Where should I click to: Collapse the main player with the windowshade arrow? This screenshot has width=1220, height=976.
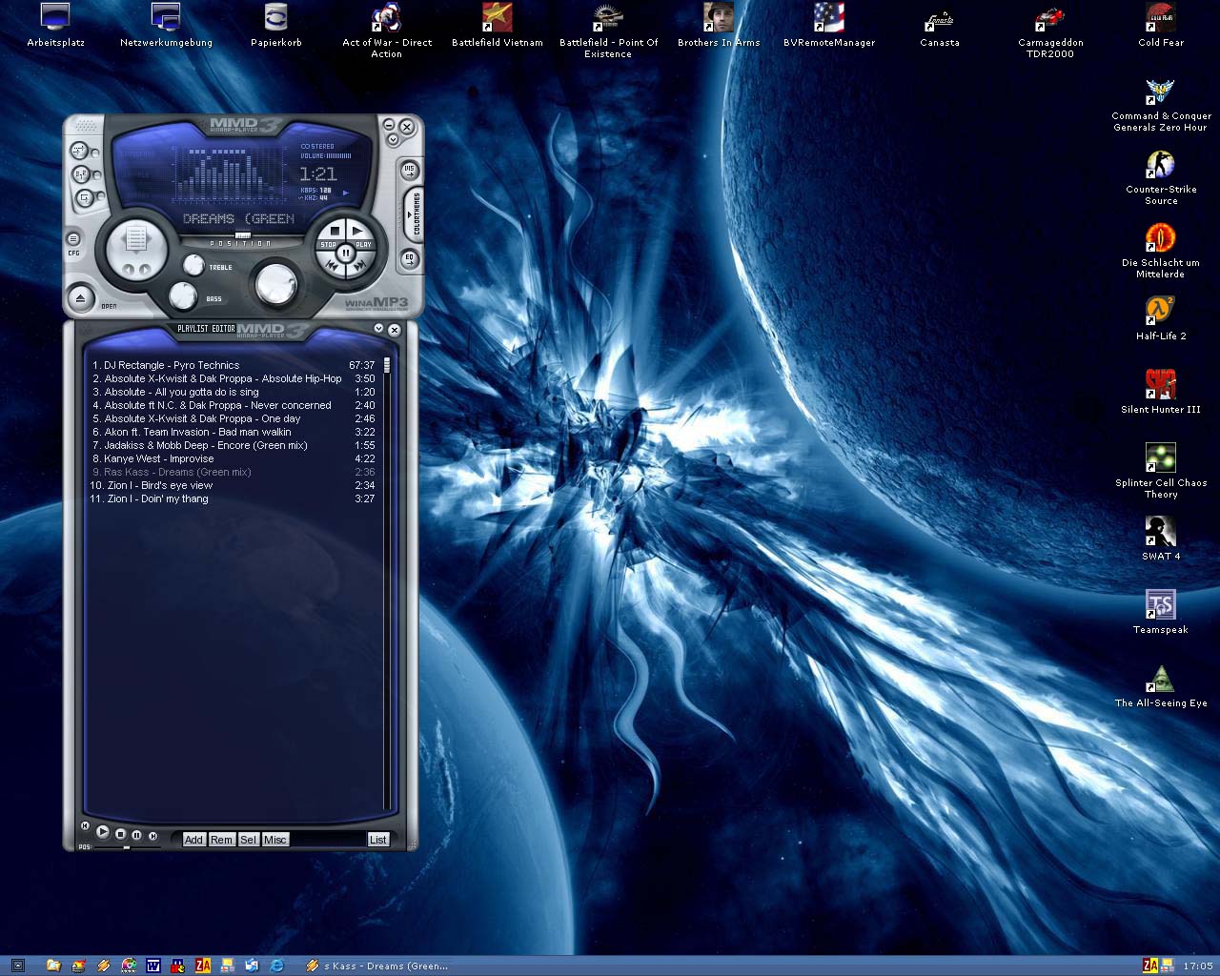(393, 139)
